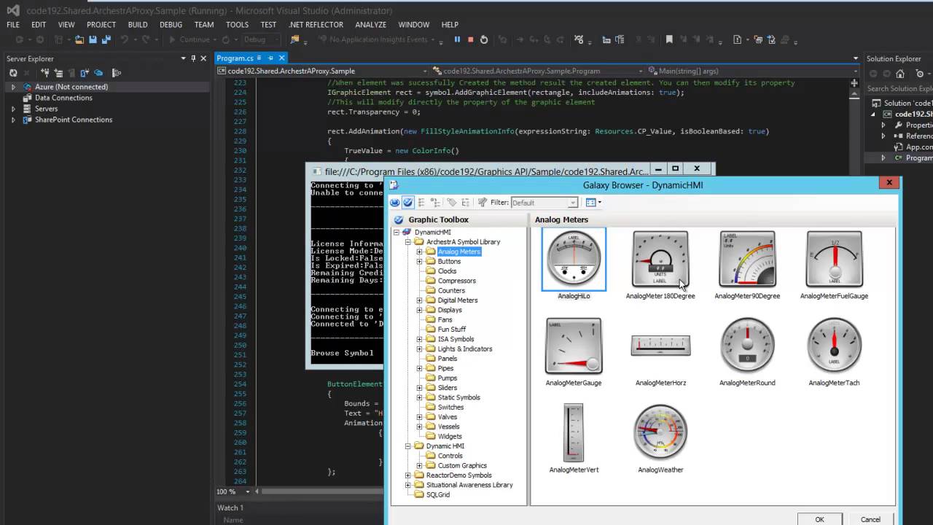This screenshot has width=933, height=525.
Task: Select the Clocks folder in Graphic Toolbox
Action: 447,271
